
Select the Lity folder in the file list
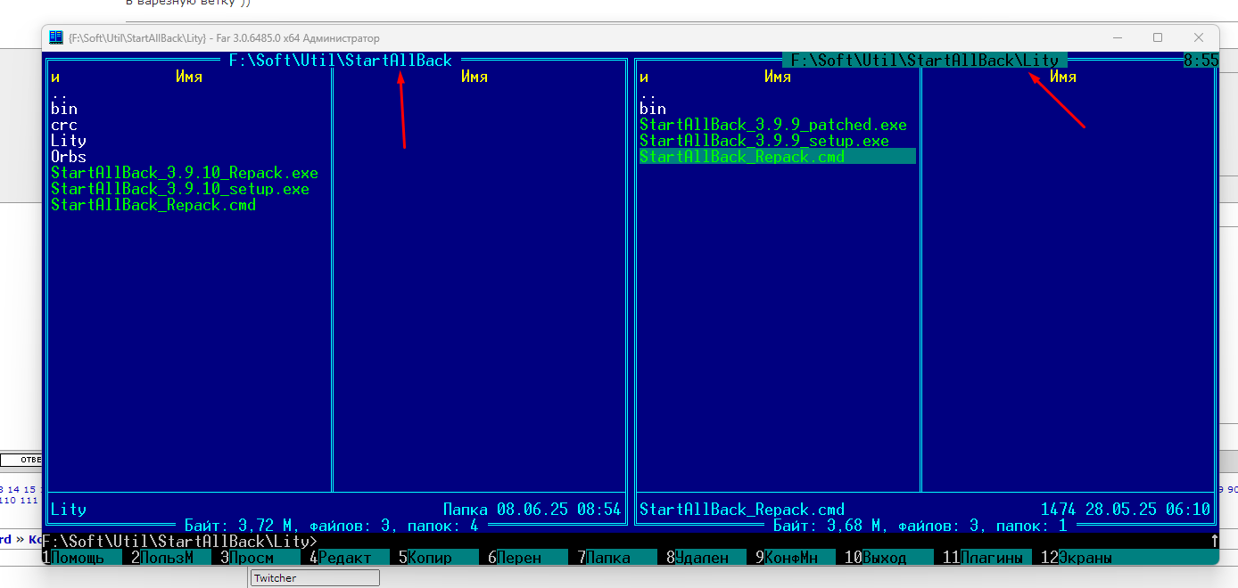click(x=69, y=141)
